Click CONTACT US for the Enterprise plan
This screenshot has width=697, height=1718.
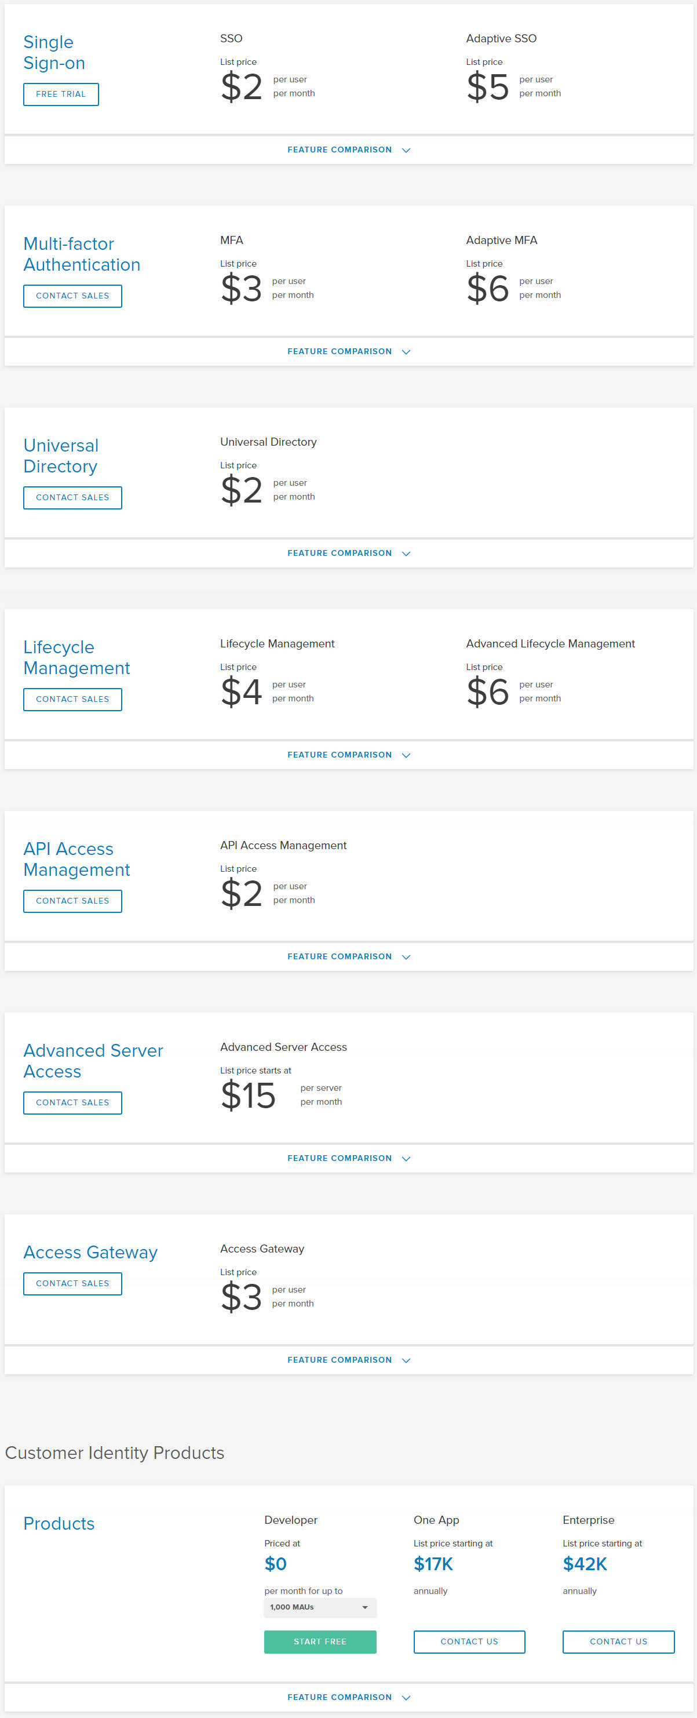(x=618, y=1641)
